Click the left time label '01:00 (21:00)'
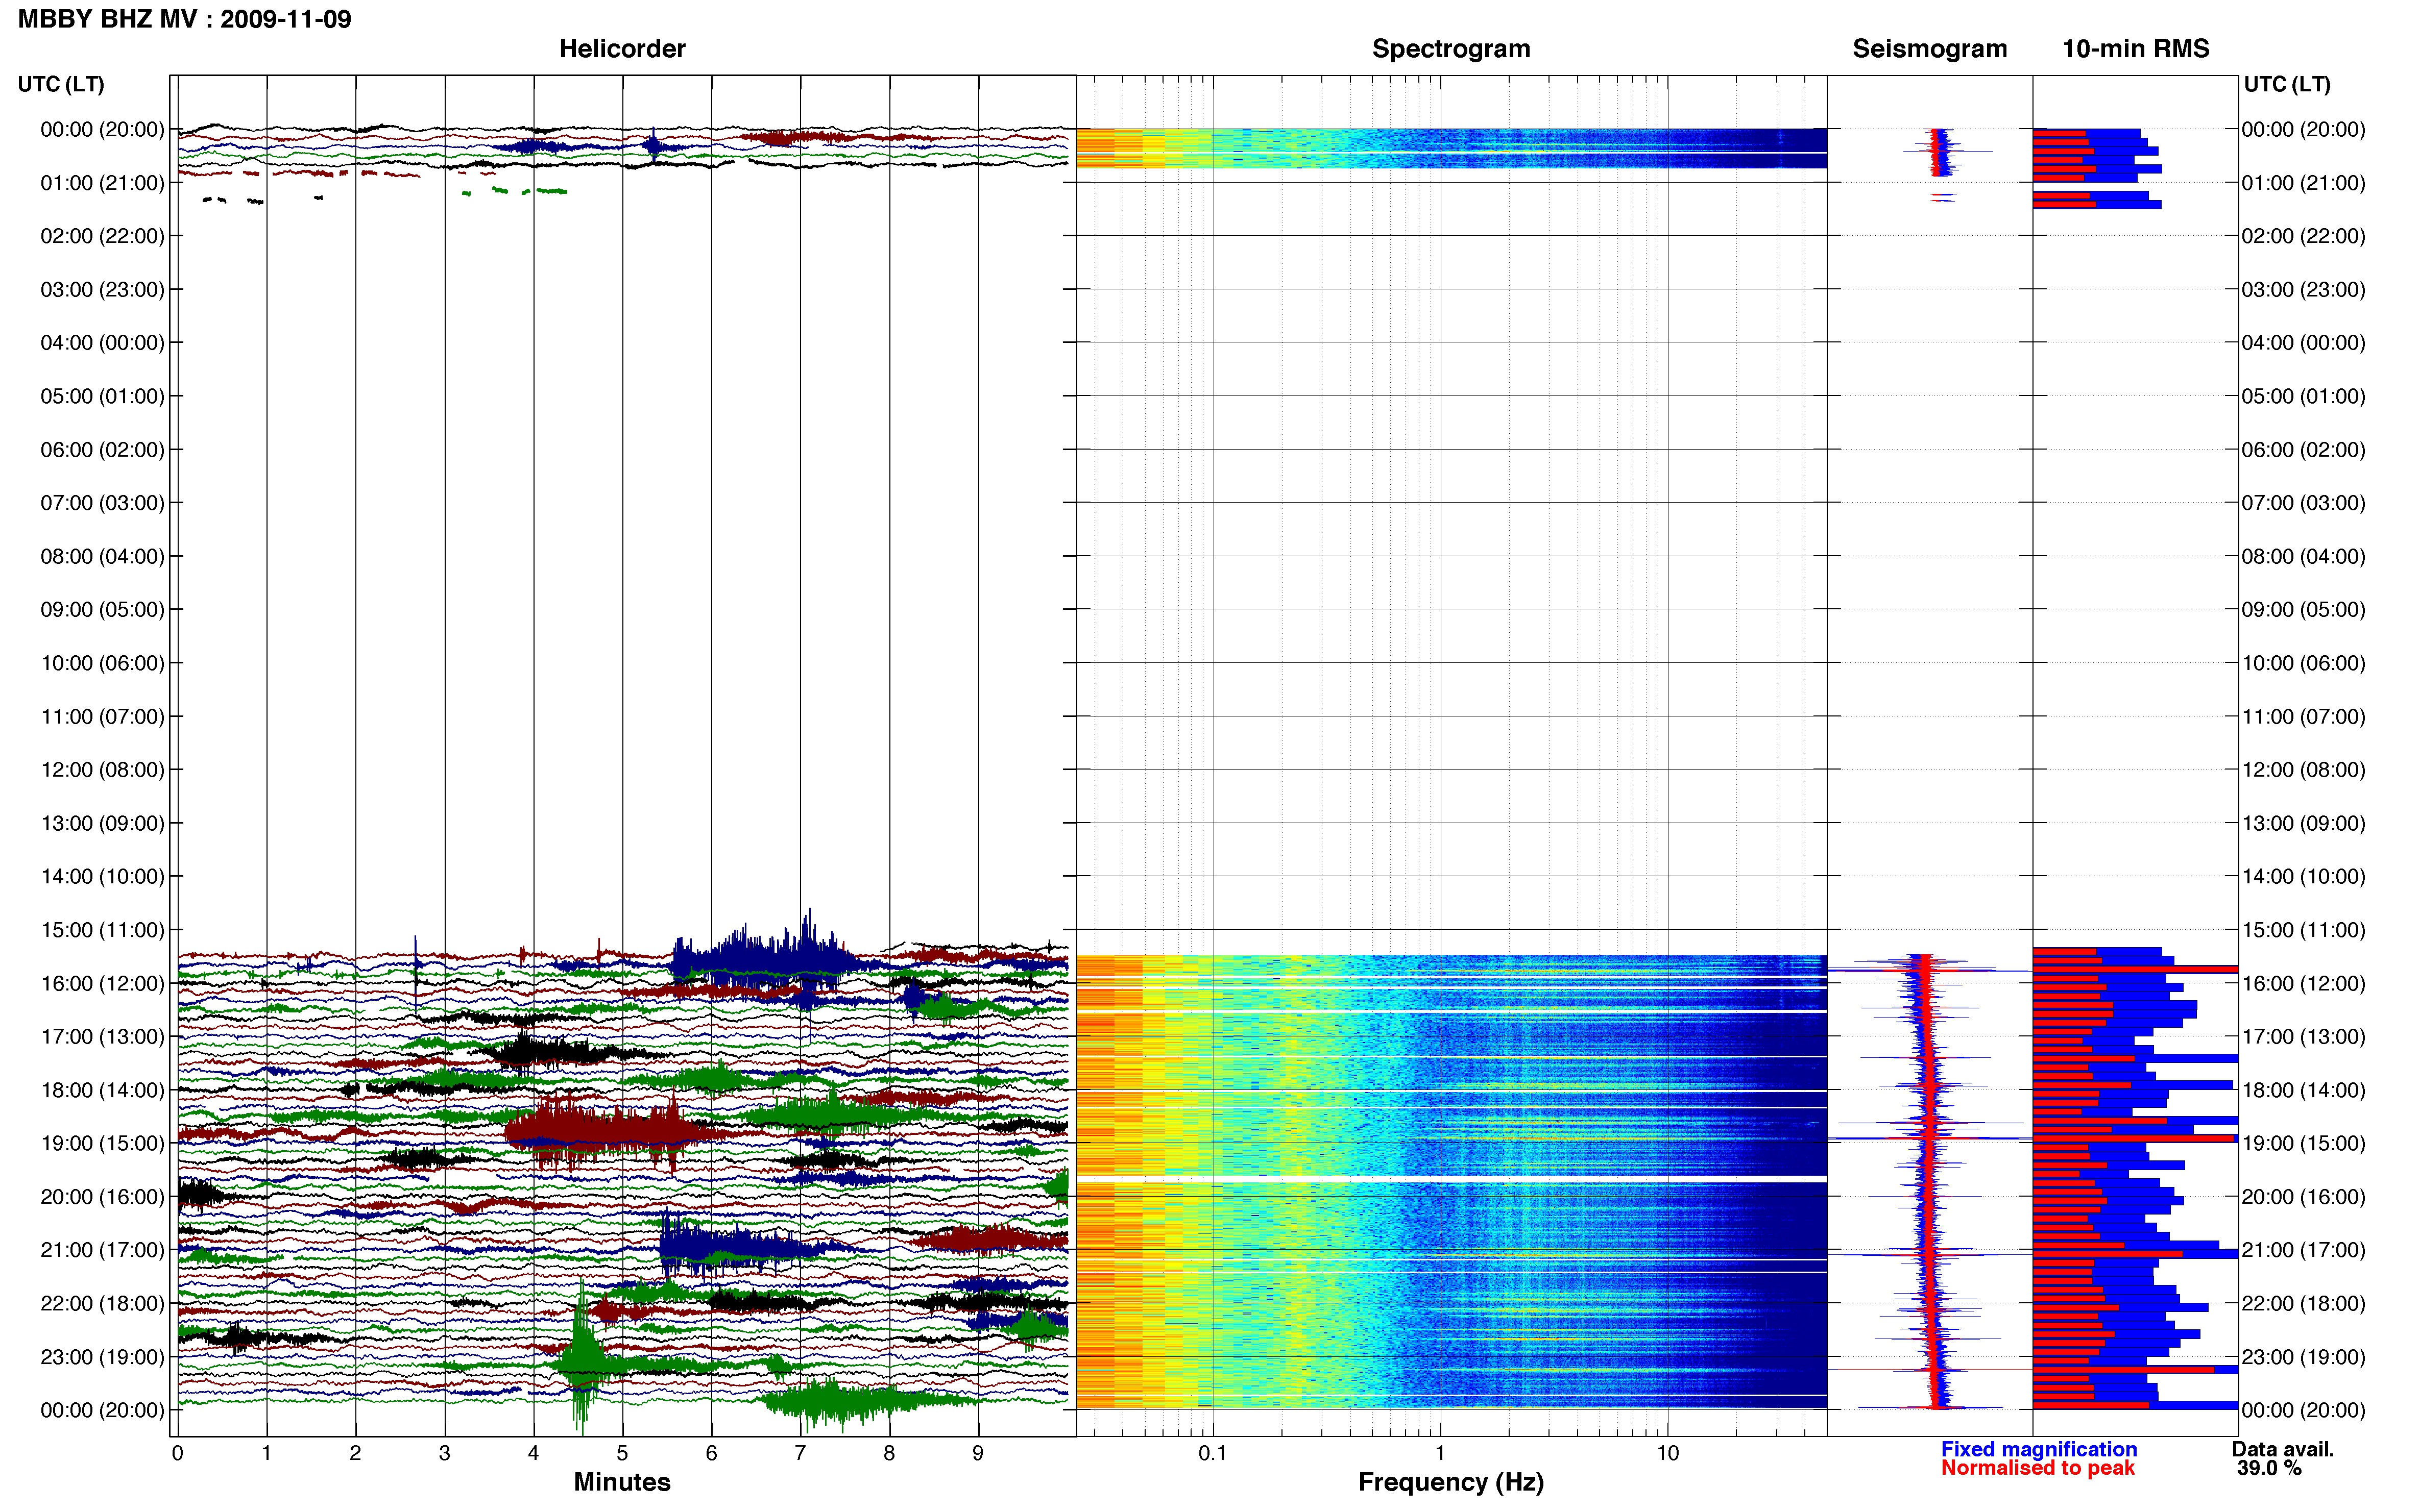 [x=102, y=183]
